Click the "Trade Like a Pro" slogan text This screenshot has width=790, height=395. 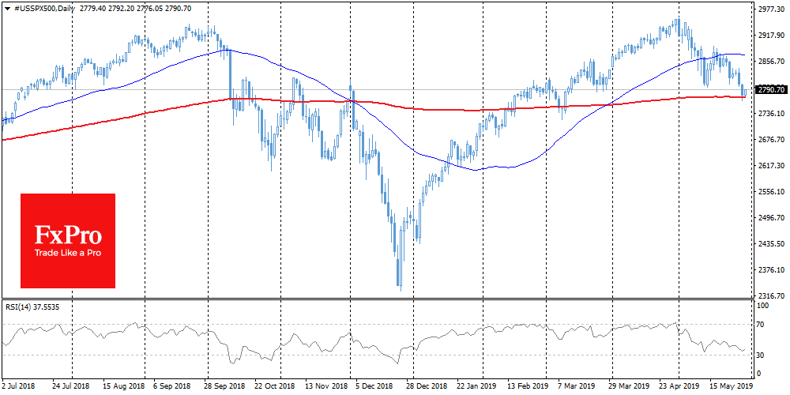click(x=67, y=254)
